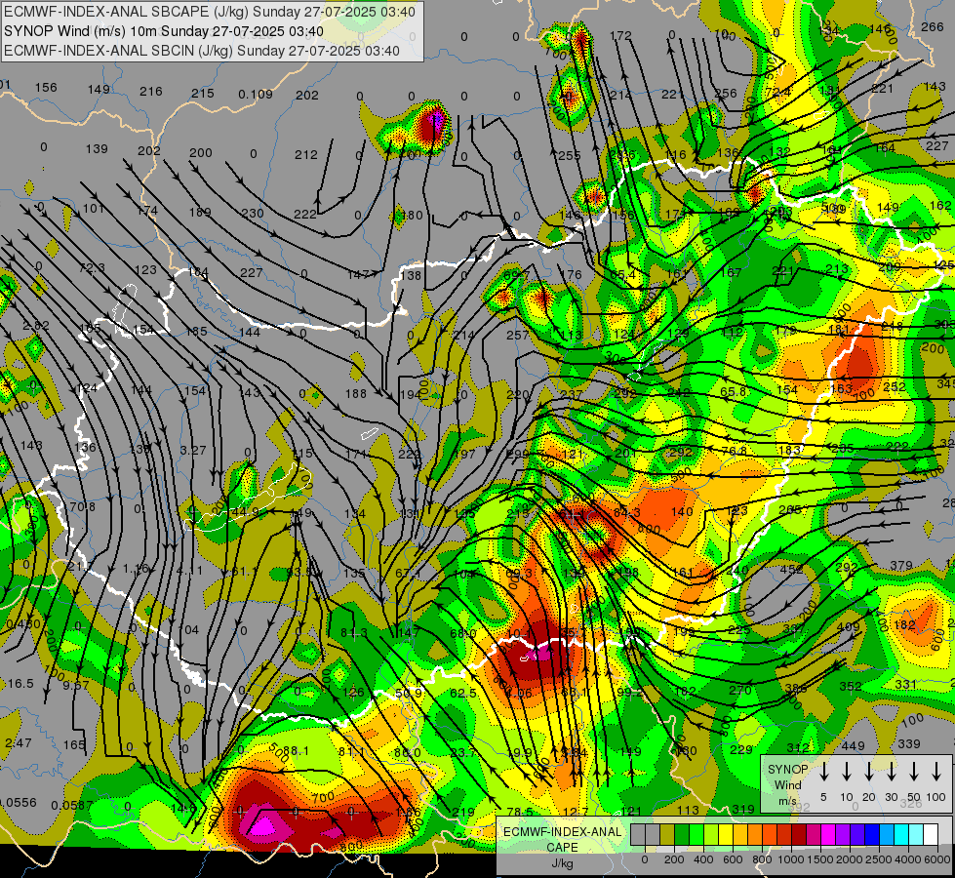The height and width of the screenshot is (878, 955).
Task: Pick the dark red swatch in CAPE legend
Action: click(799, 835)
